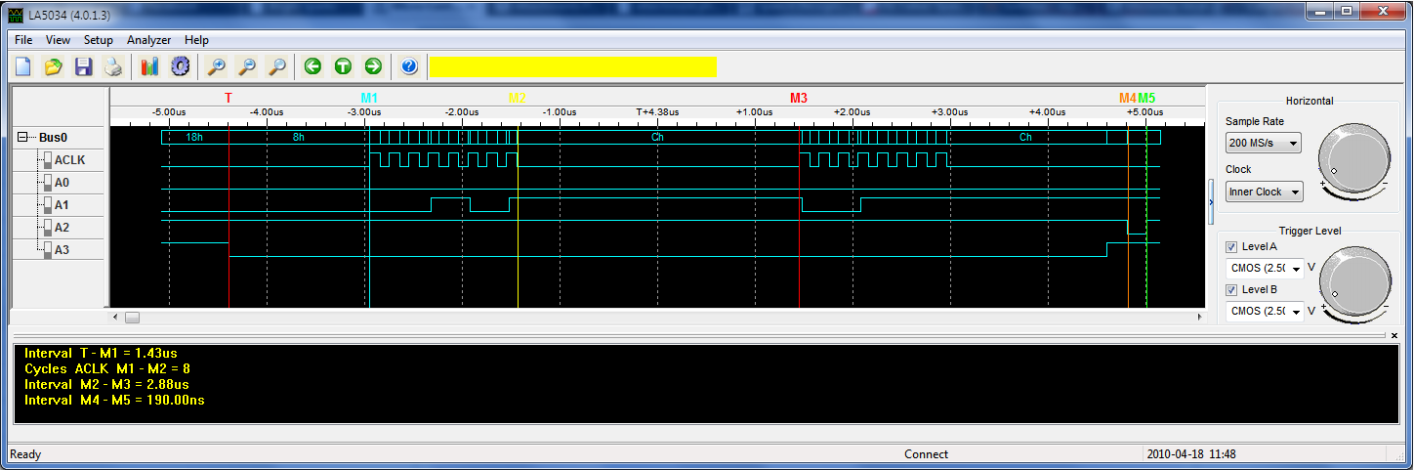1414x470 pixels.
Task: Click the 'T+4.38us' time ruler label
Action: click(x=657, y=112)
